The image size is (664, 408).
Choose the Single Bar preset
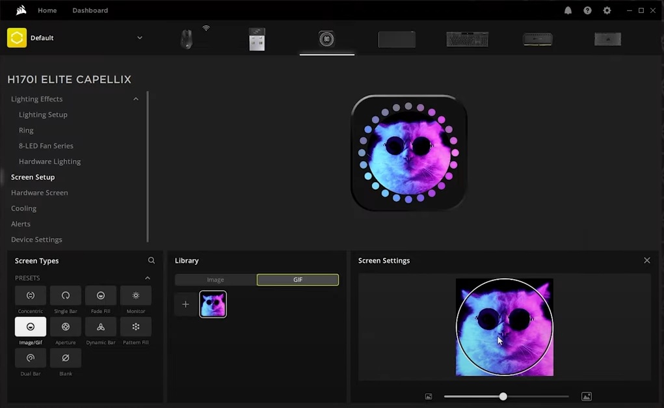pyautogui.click(x=66, y=295)
